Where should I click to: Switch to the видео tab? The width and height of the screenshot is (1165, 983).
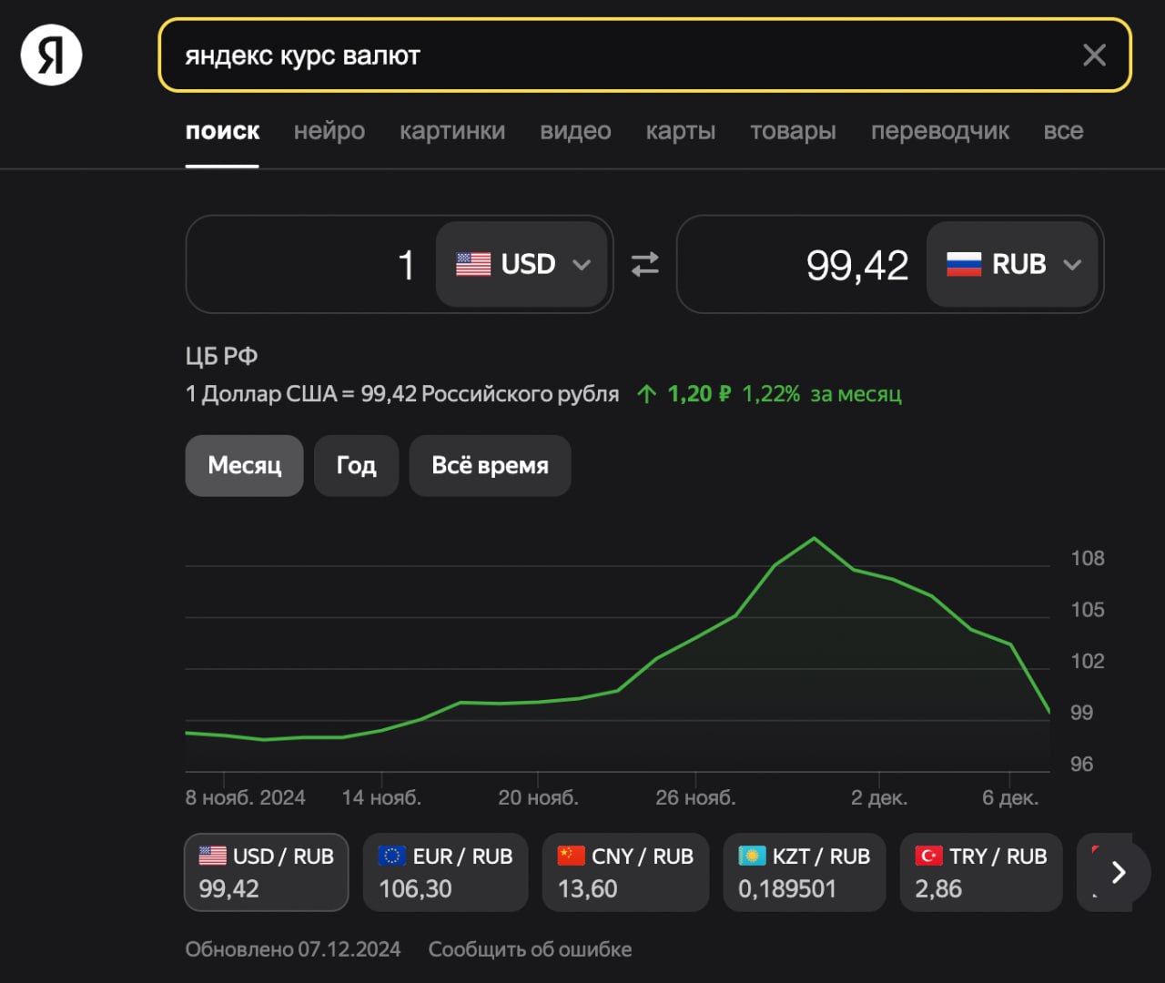(575, 131)
